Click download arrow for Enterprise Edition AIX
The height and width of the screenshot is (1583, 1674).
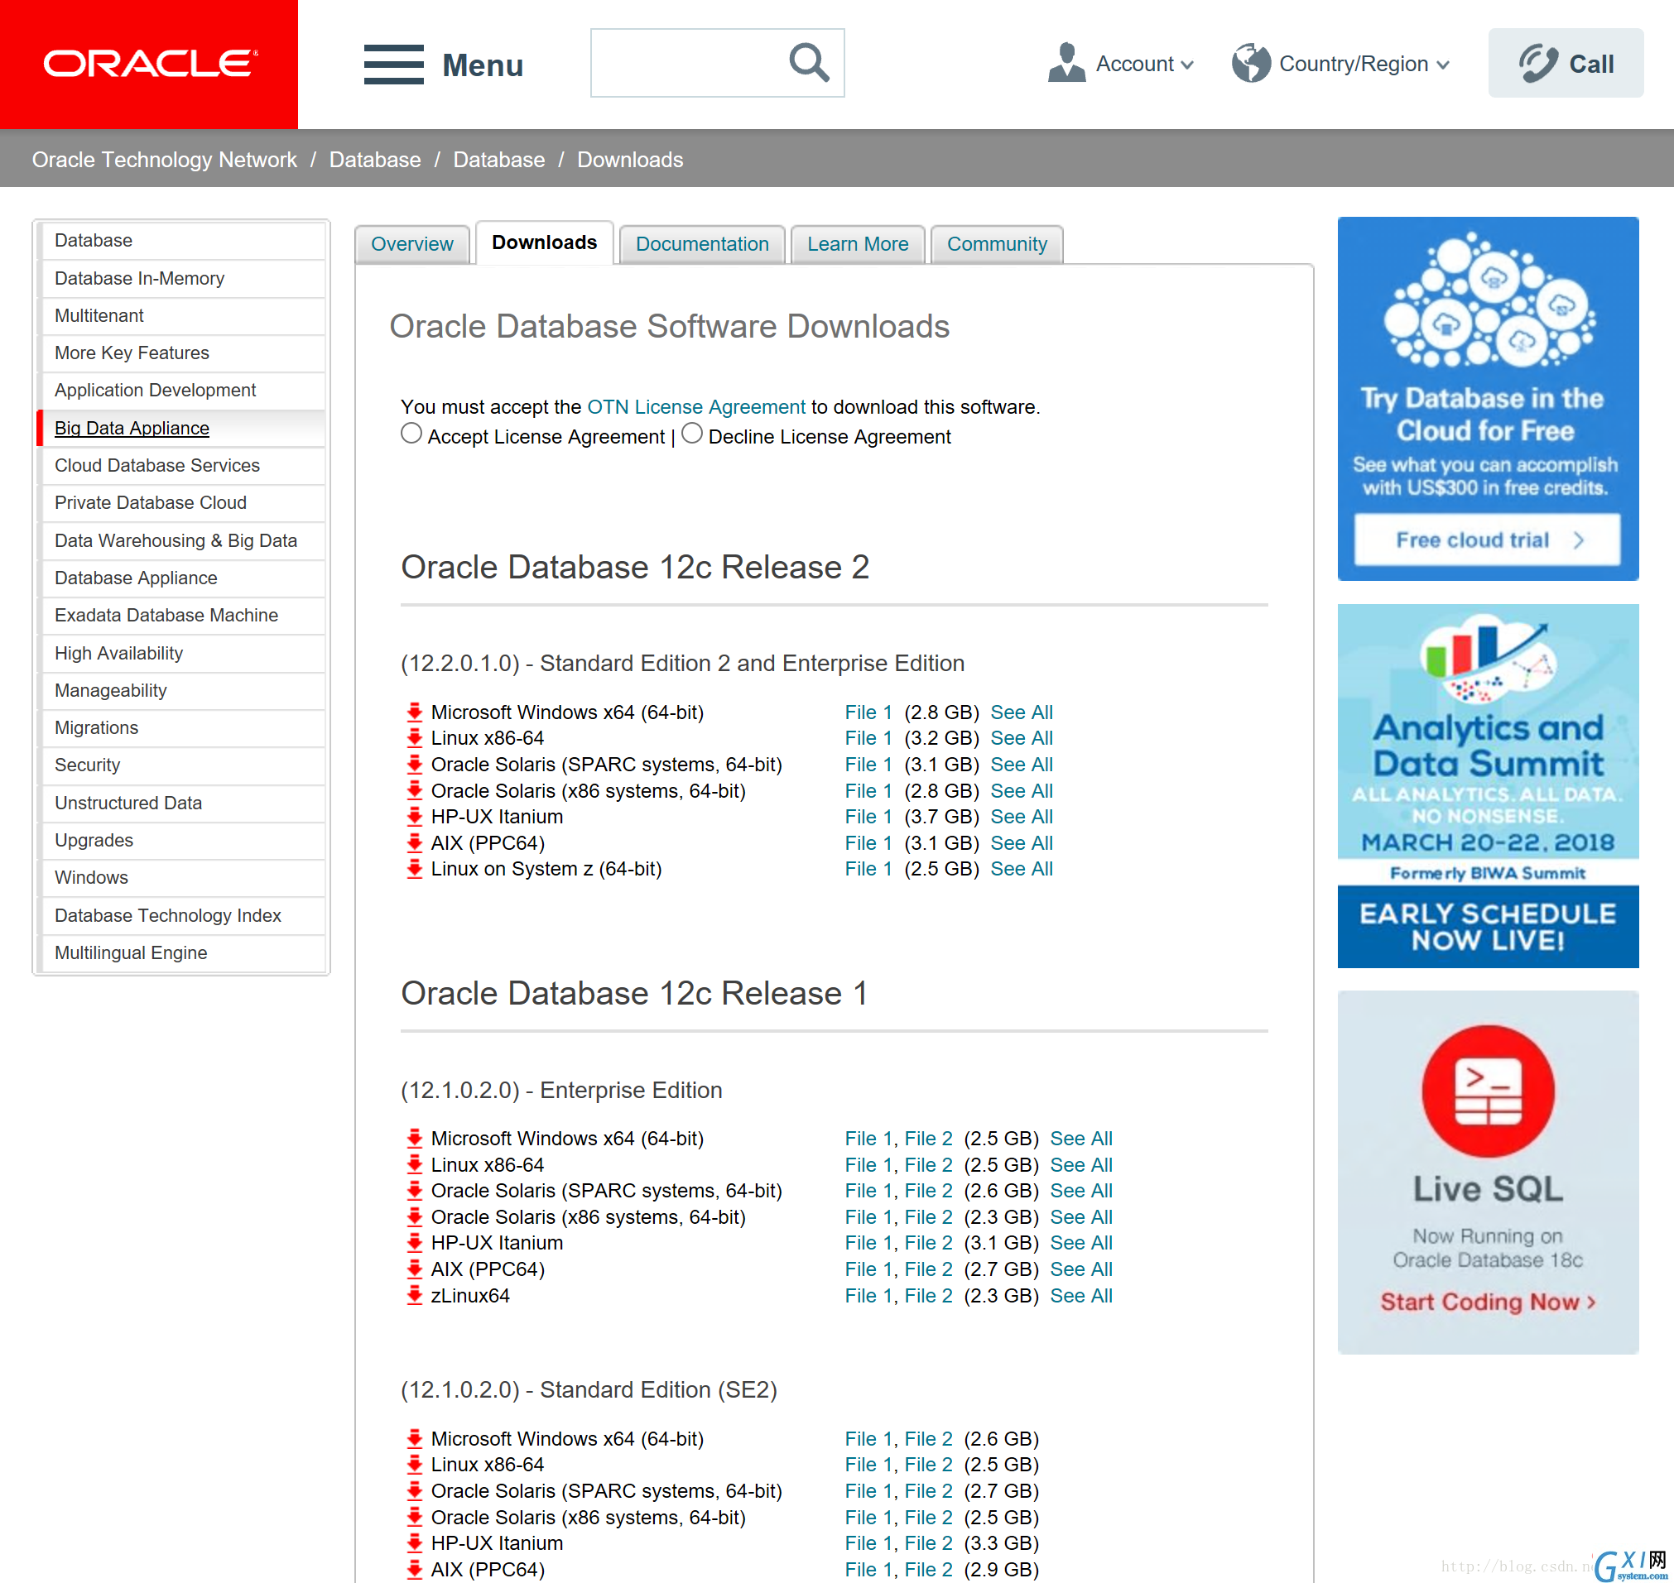[x=415, y=1269]
